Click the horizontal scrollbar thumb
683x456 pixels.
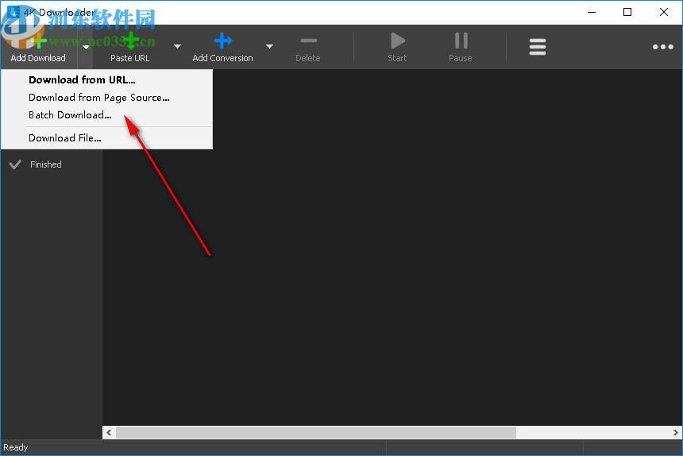pos(316,432)
